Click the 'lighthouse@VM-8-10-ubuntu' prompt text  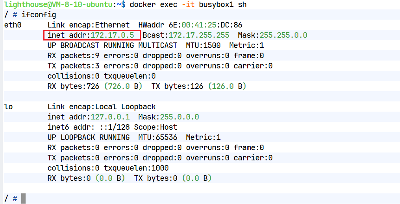coord(58,5)
